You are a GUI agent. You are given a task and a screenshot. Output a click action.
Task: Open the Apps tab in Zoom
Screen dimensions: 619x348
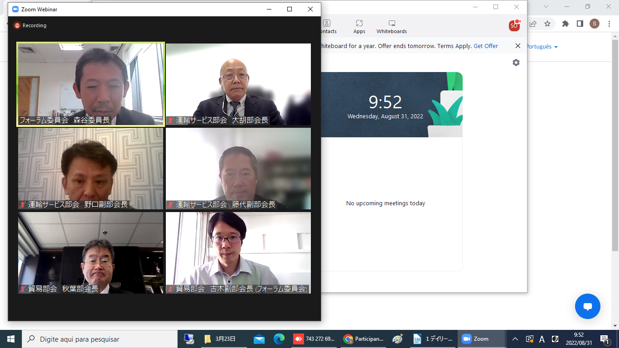tap(359, 27)
